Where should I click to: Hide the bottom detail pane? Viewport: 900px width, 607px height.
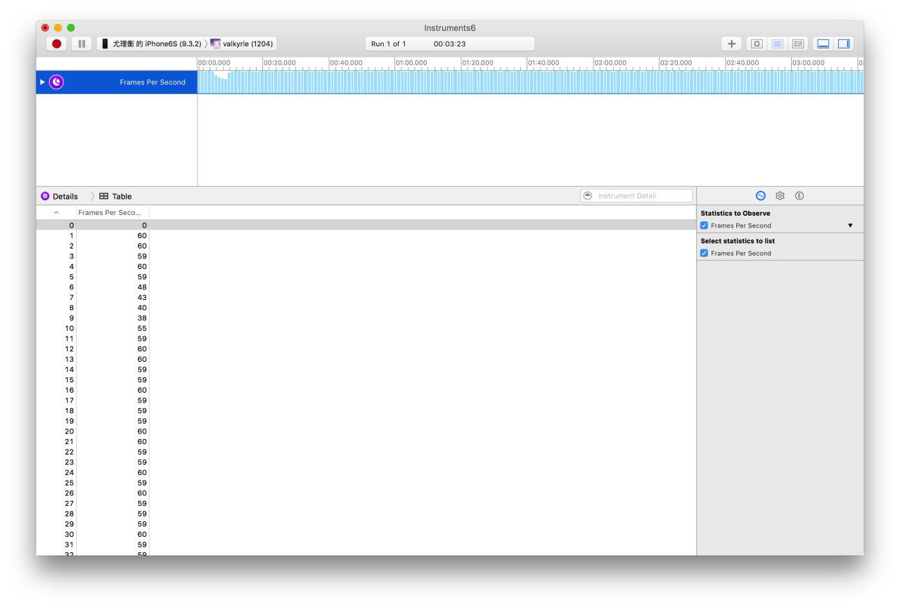tap(823, 44)
